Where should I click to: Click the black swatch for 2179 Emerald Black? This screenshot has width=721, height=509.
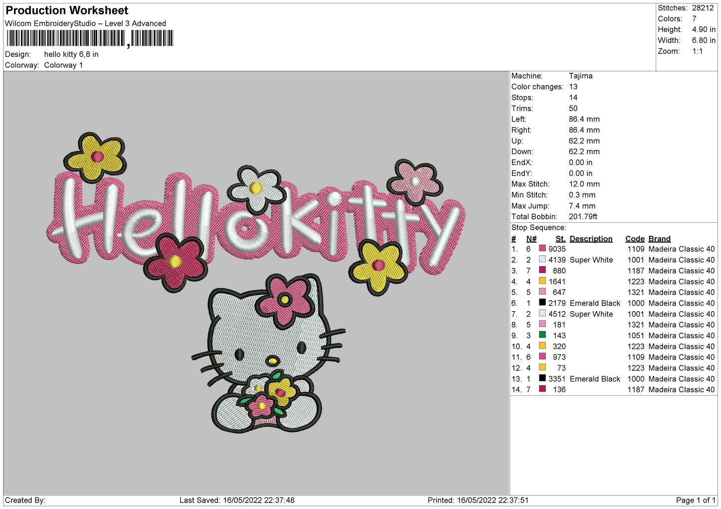pyautogui.click(x=542, y=303)
